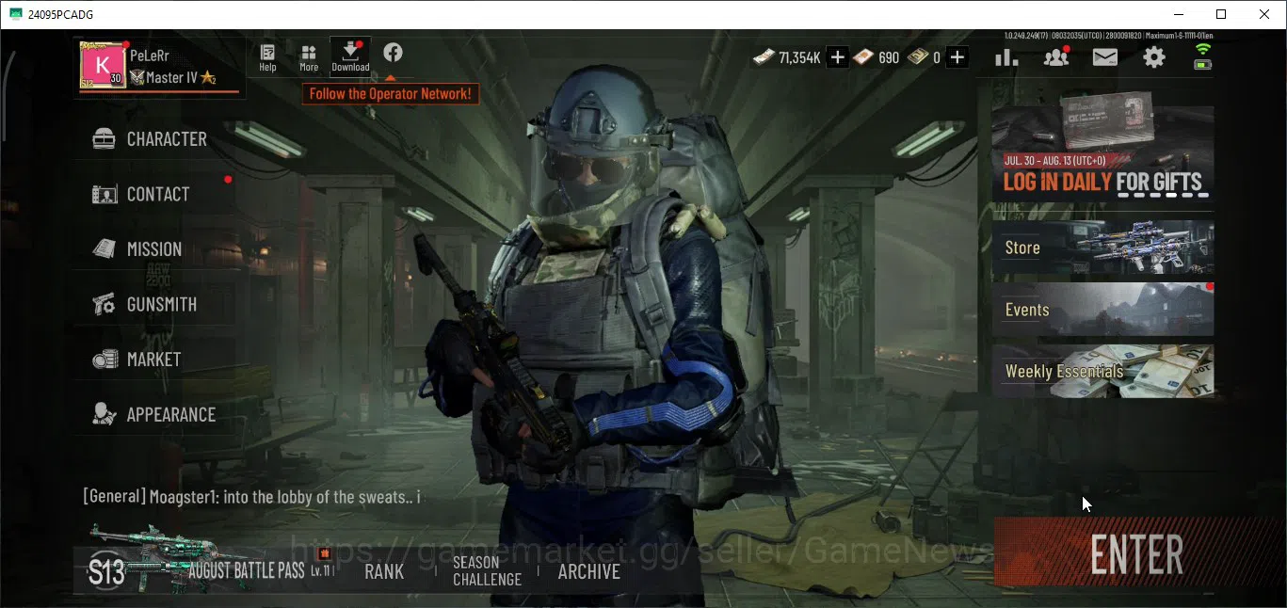Add gold with the plus next to 0
The image size is (1287, 608).
click(x=957, y=57)
